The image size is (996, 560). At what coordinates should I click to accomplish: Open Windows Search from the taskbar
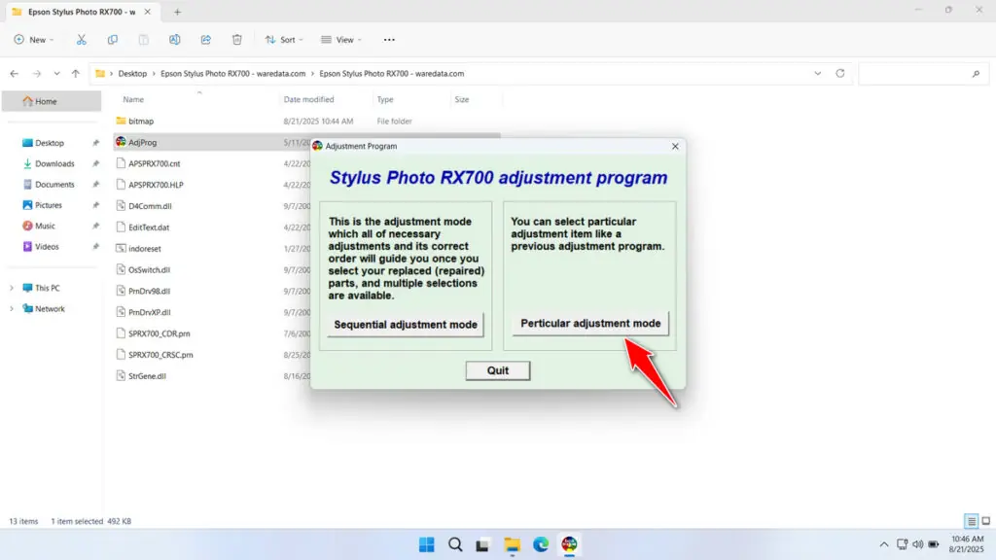(454, 544)
